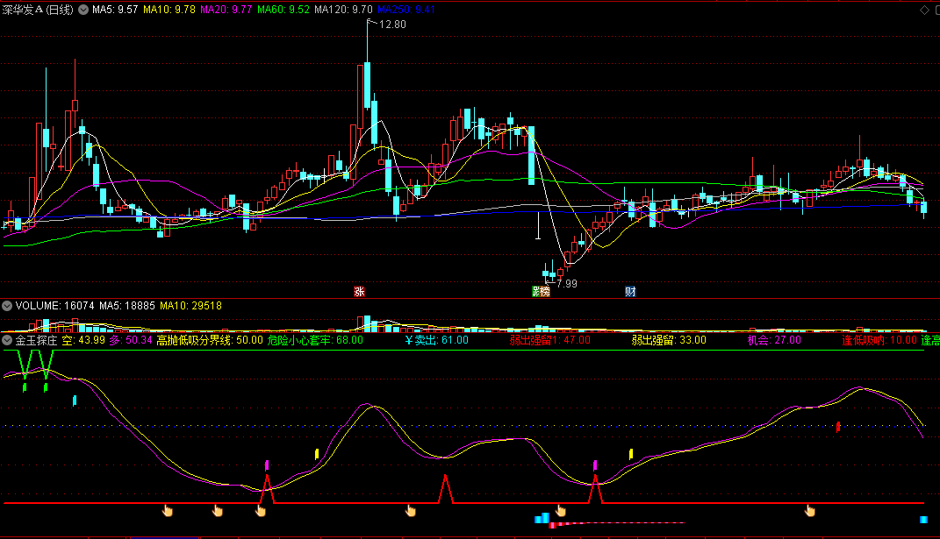Click the rightmost hand signal icon
This screenshot has height=539, width=940.
point(810,510)
